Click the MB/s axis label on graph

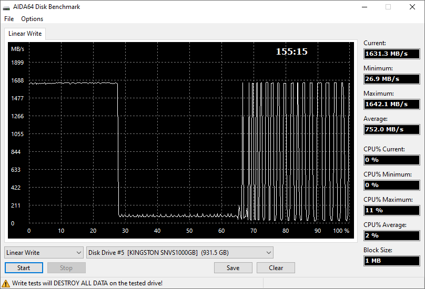click(17, 49)
